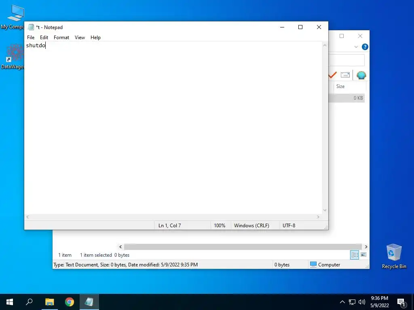Click in the Notepad text area below "shutdo"
Image resolution: width=414 pixels, height=310 pixels.
point(173,132)
